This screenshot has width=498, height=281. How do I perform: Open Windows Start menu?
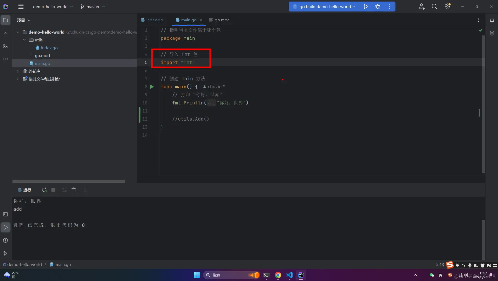197,275
